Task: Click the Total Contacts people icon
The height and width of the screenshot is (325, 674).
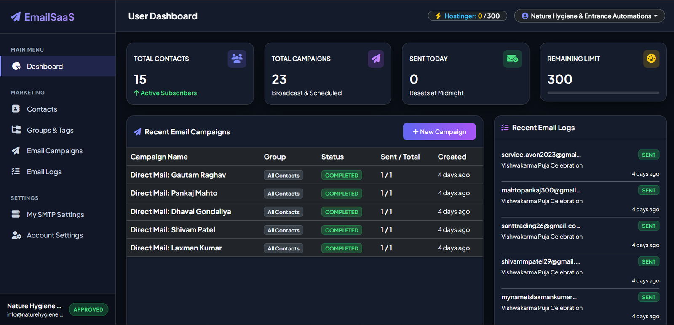Action: click(x=237, y=59)
